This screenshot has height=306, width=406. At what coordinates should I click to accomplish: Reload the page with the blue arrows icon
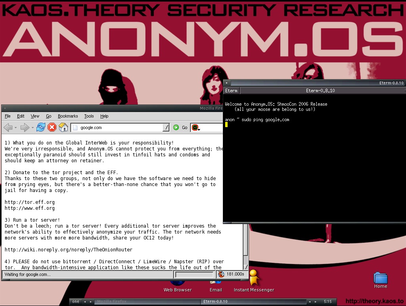click(x=41, y=127)
